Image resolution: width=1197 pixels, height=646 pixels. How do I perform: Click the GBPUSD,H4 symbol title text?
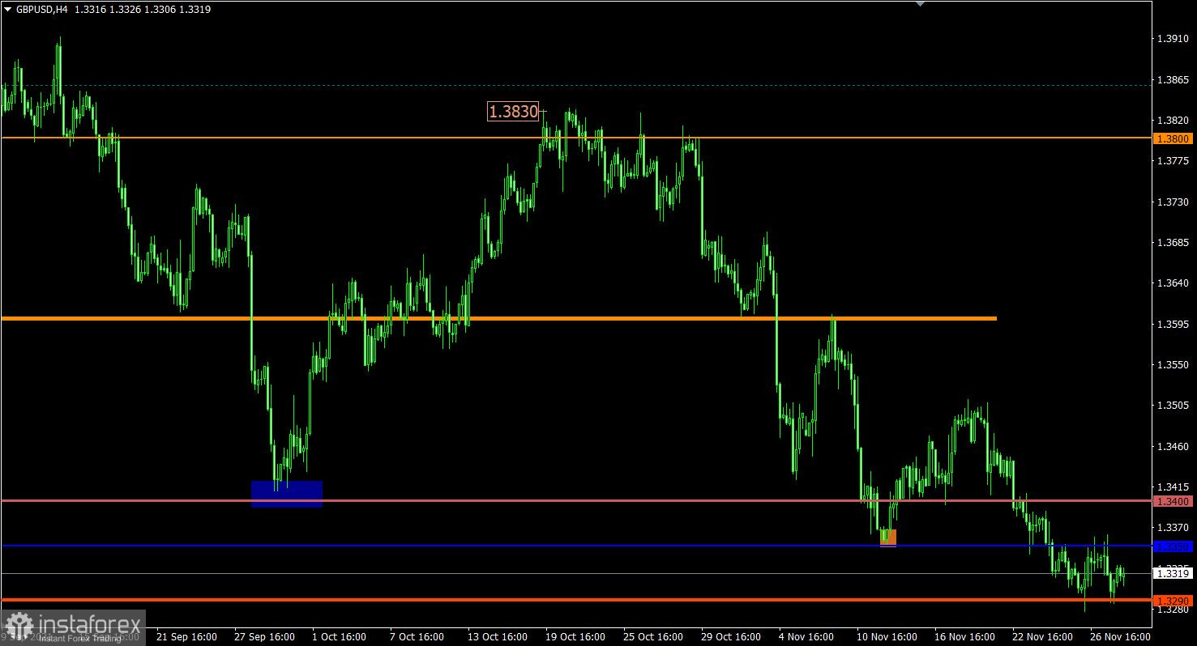pos(41,10)
